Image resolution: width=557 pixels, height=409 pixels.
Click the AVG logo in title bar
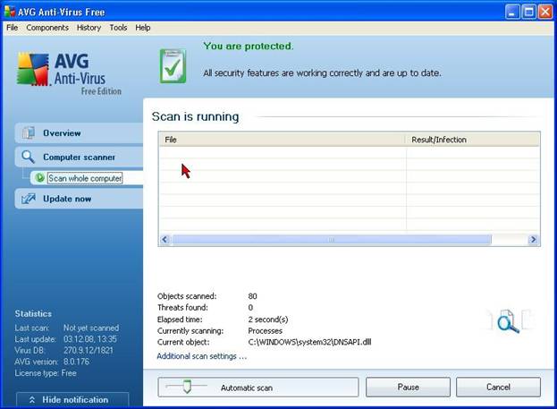[10, 12]
